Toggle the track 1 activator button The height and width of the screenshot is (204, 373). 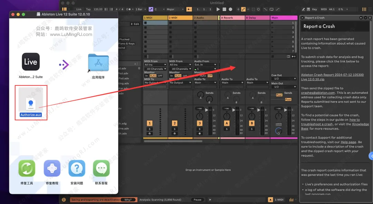(x=150, y=123)
